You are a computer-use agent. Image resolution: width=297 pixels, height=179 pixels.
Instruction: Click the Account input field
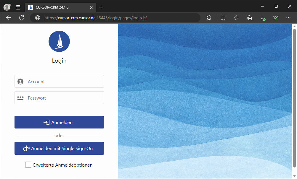64,82
